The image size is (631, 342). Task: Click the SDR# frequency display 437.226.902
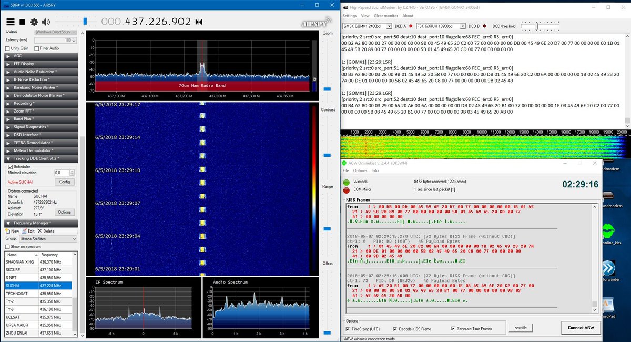(x=146, y=22)
